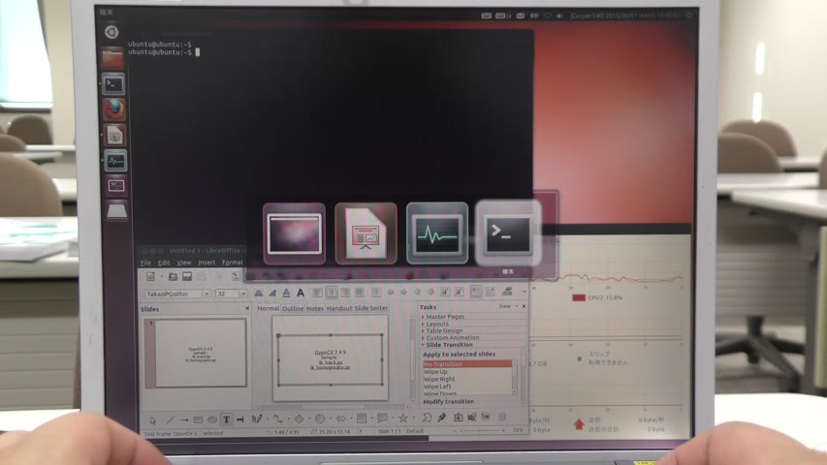The image size is (827, 465).
Task: Expand Table Design in Tasks panel
Action: (442, 330)
